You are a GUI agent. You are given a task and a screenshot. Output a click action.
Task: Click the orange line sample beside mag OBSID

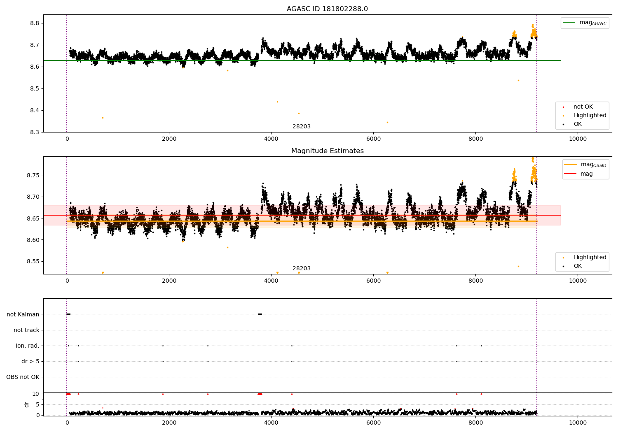[571, 165]
